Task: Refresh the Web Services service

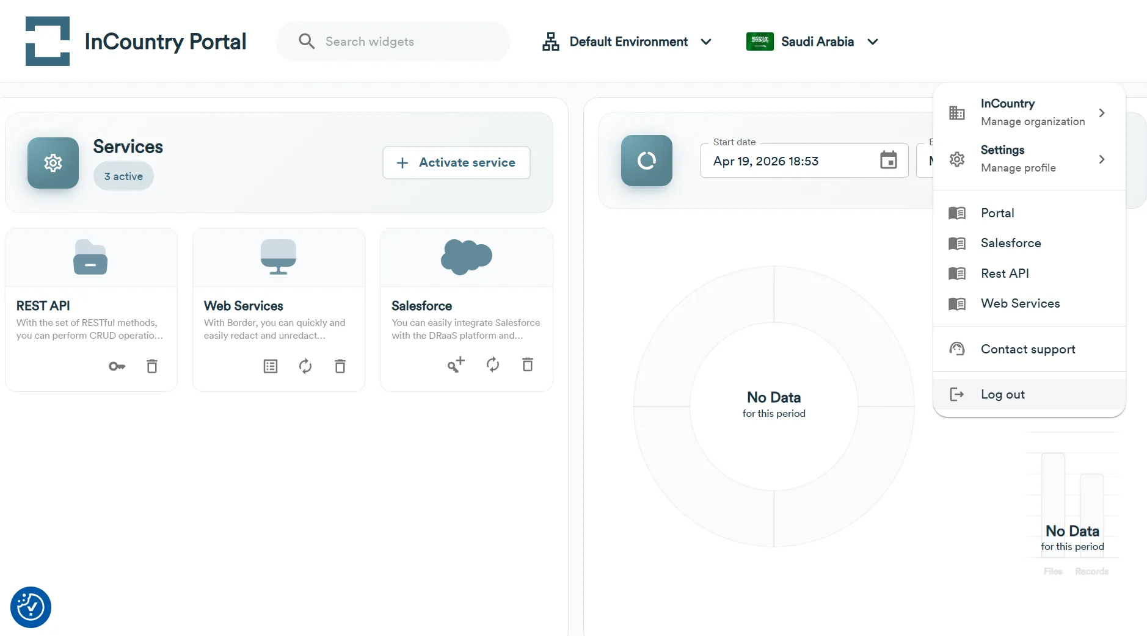Action: [305, 366]
